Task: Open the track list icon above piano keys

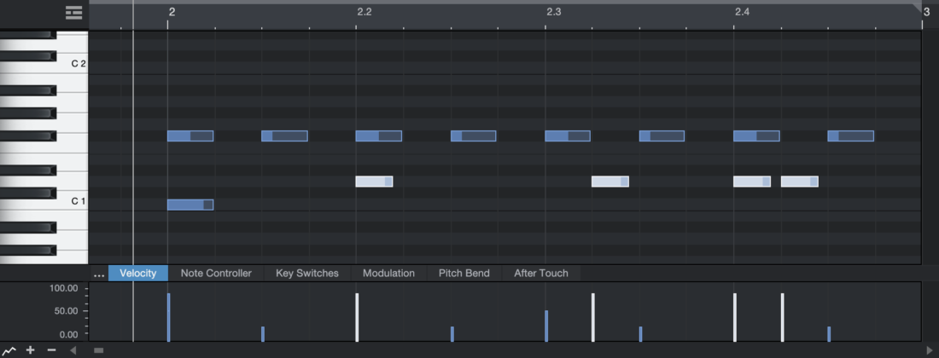Action: [73, 13]
